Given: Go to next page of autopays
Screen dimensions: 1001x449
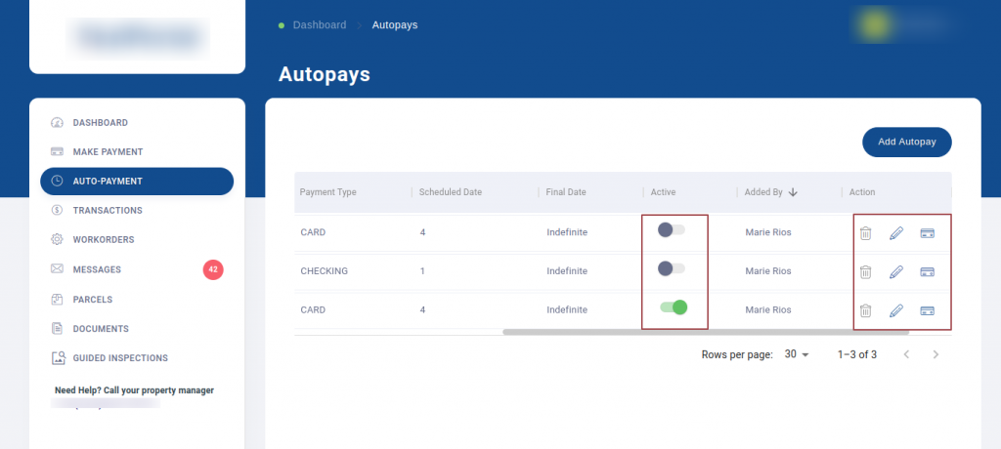Looking at the screenshot, I should click(936, 354).
